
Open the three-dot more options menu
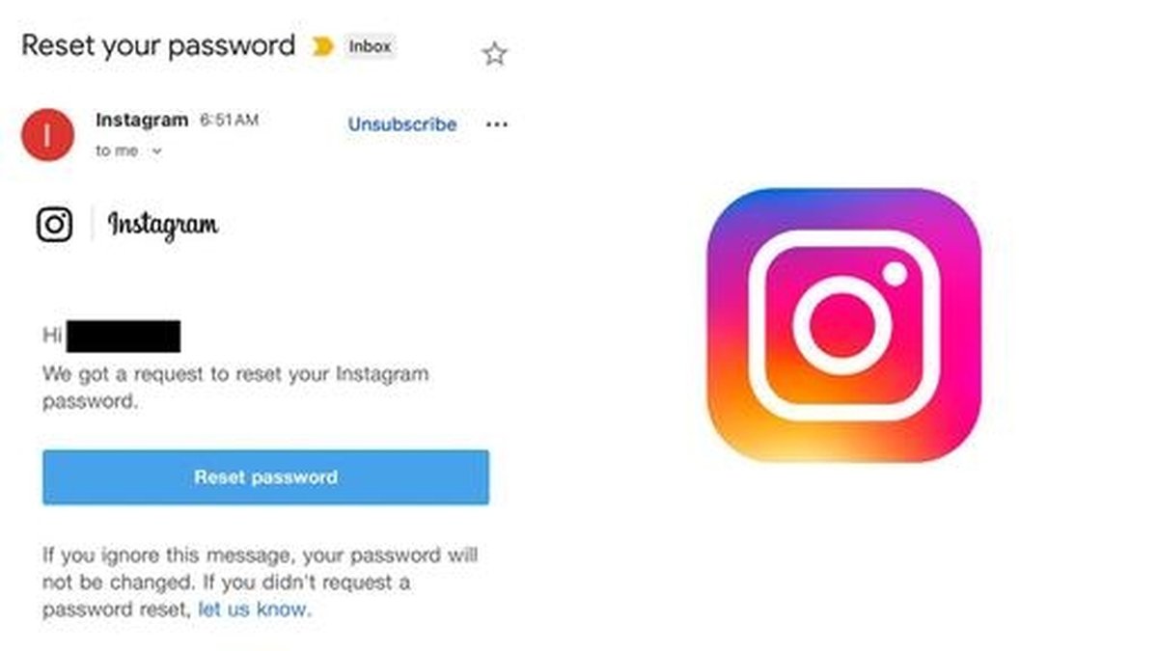coord(496,124)
